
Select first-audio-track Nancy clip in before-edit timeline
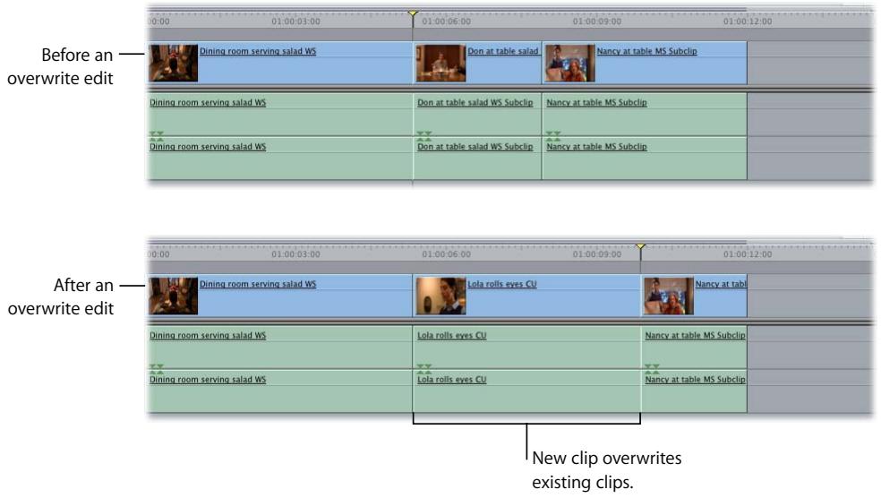(x=645, y=115)
